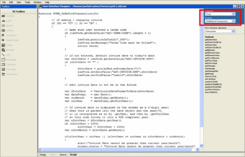Click the setMessage method entry
The height and width of the screenshot is (157, 245).
tap(210, 69)
